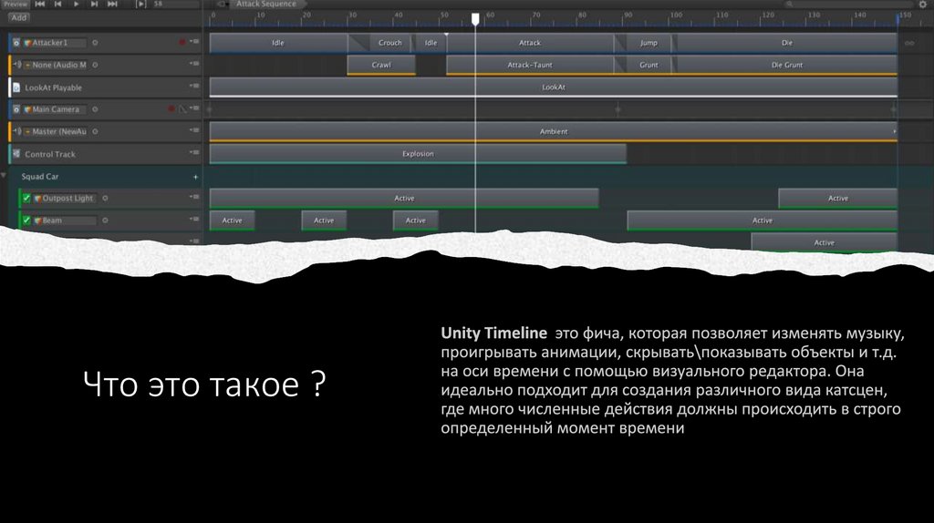Open Control Track options menu

(x=194, y=152)
